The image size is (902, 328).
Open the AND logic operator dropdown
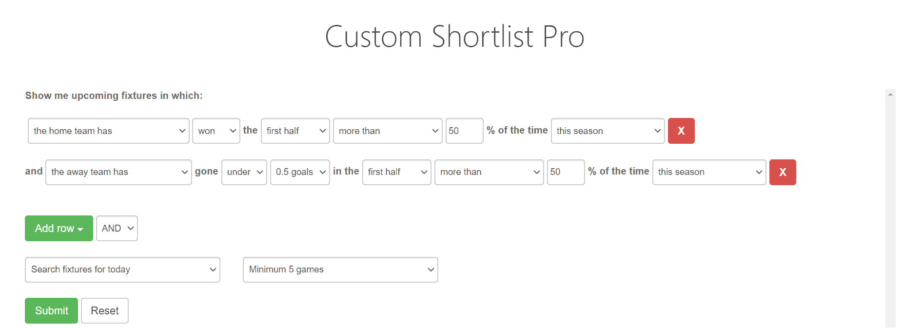tap(117, 228)
